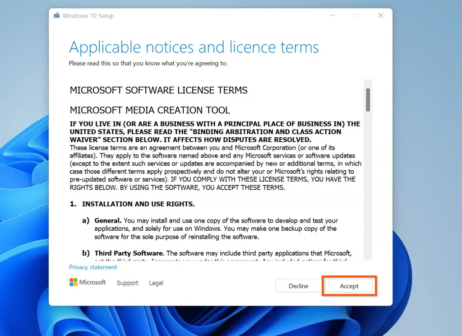Select the 'INSTALLATION AND USE RIGHTS' section title
The height and width of the screenshot is (336, 462).
[138, 204]
